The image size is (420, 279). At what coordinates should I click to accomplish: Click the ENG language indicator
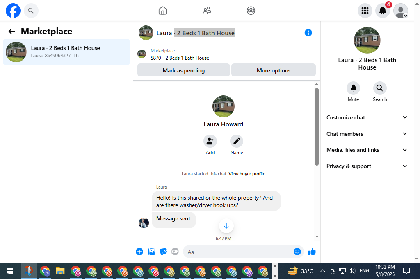[364, 271]
